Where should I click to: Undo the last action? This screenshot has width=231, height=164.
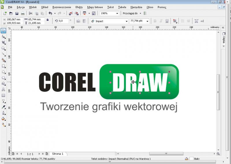(50, 13)
